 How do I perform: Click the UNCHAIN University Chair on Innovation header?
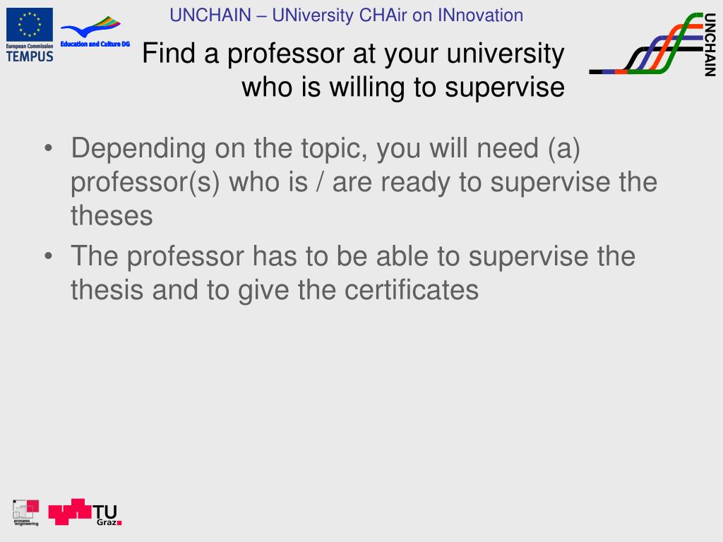point(346,16)
